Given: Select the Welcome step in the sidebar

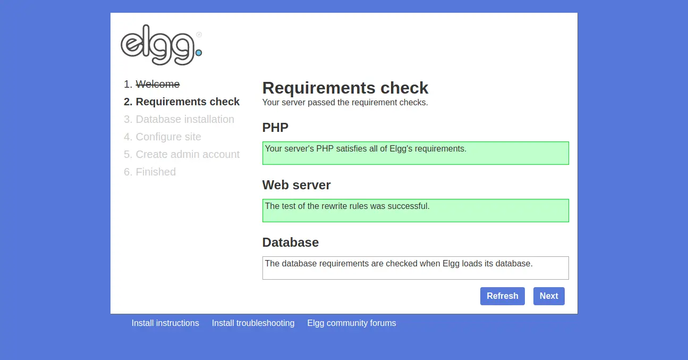Looking at the screenshot, I should (x=158, y=84).
